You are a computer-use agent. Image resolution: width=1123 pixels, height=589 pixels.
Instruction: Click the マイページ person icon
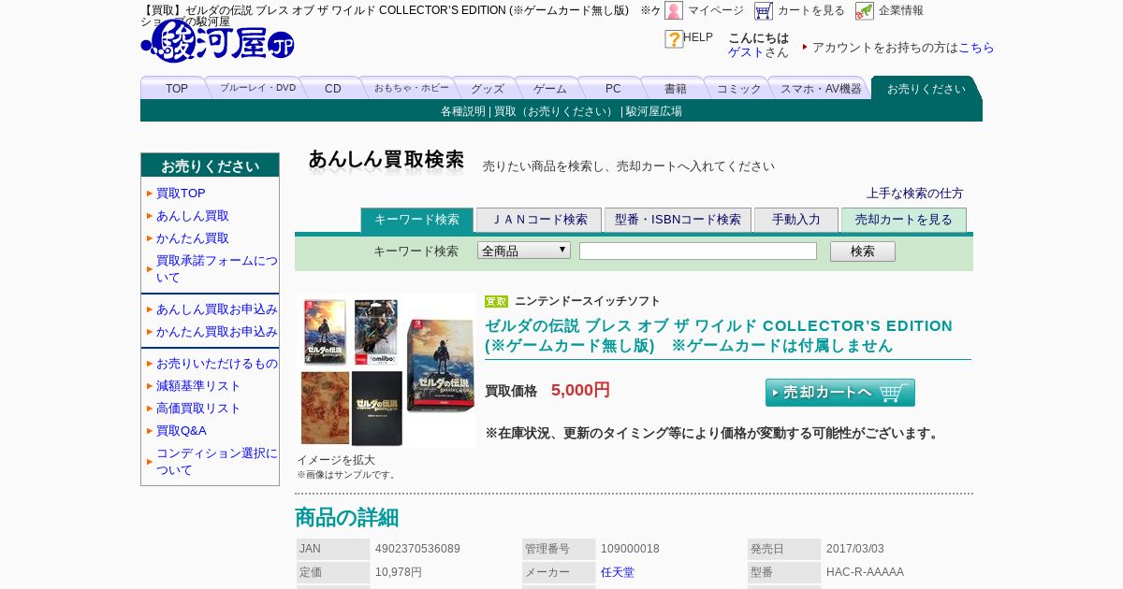(x=674, y=10)
